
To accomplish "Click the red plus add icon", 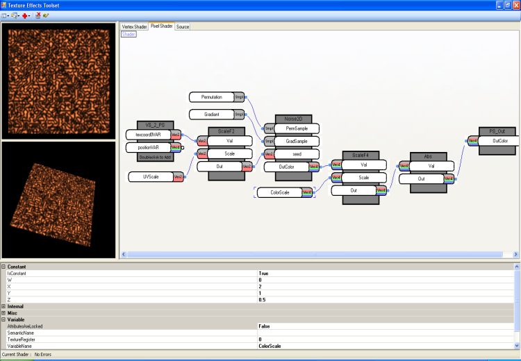I will pyautogui.click(x=25, y=15).
